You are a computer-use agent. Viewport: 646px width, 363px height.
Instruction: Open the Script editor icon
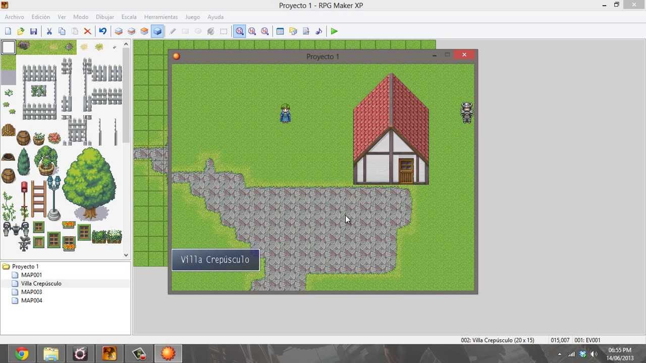point(306,31)
